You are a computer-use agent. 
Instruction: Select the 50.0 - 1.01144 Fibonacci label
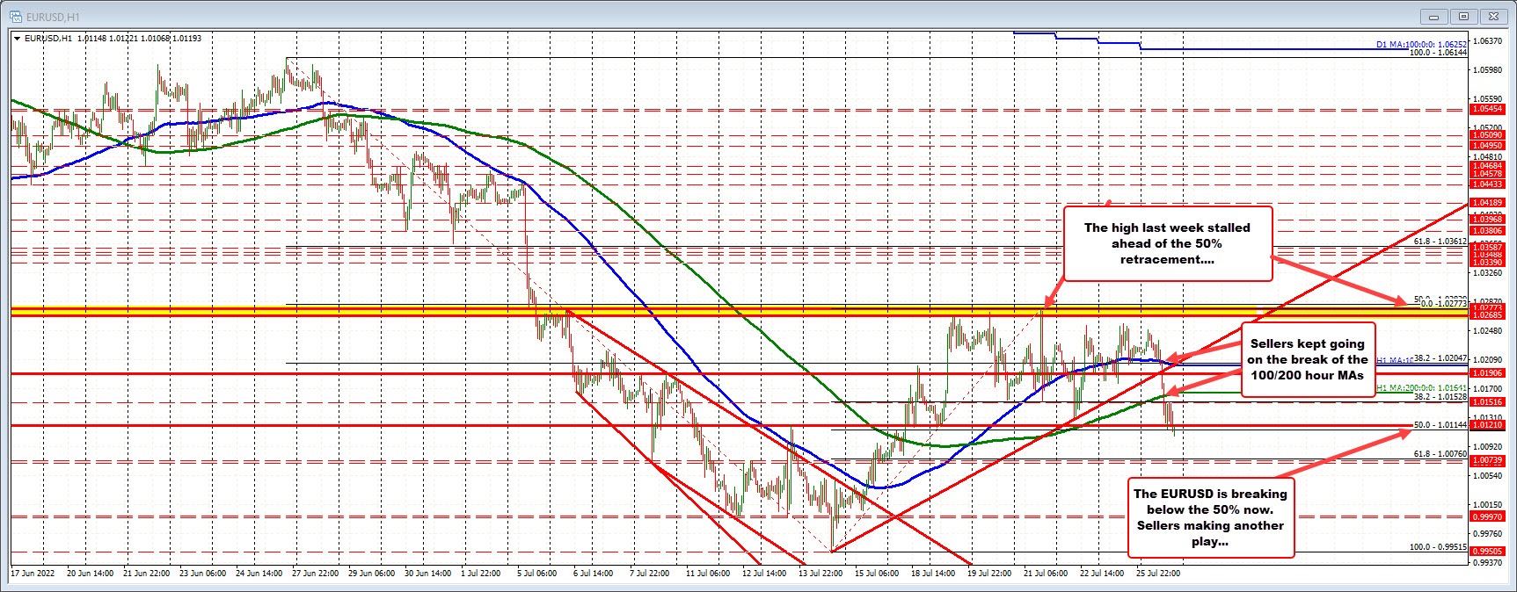(x=1440, y=424)
